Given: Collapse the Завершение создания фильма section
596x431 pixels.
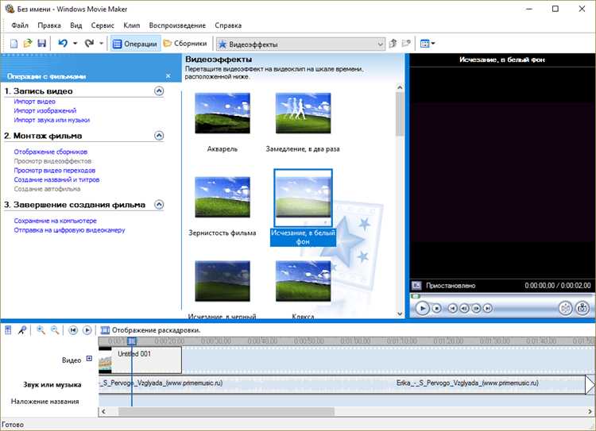Looking at the screenshot, I should 159,205.
